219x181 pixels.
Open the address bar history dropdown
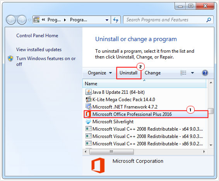pyautogui.click(x=107, y=20)
